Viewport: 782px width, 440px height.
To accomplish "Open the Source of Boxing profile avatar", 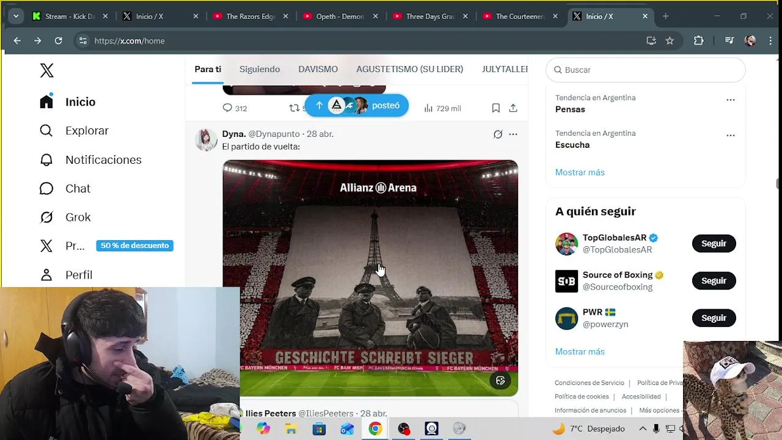I will (x=566, y=281).
